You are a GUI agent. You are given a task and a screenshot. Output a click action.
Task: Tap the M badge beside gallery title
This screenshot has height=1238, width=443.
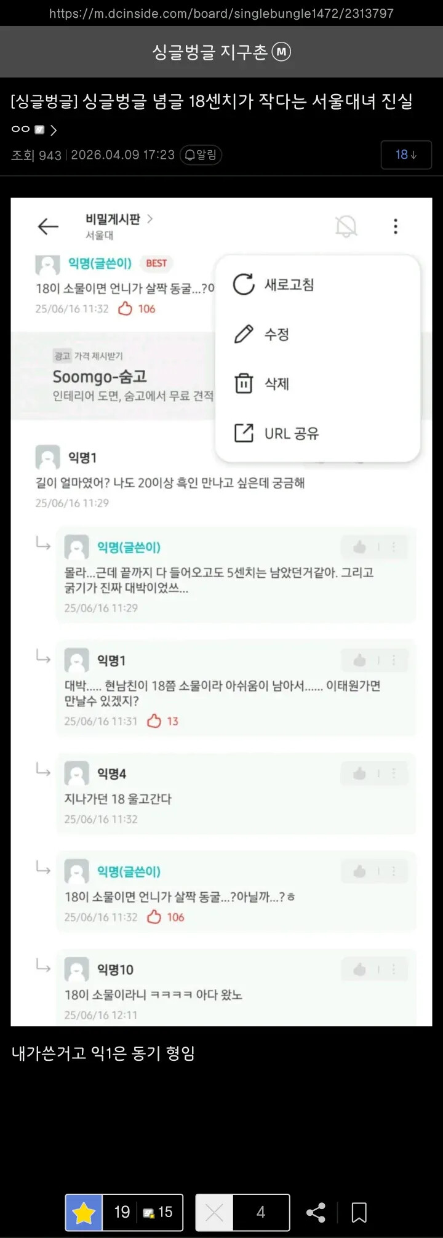tap(281, 52)
